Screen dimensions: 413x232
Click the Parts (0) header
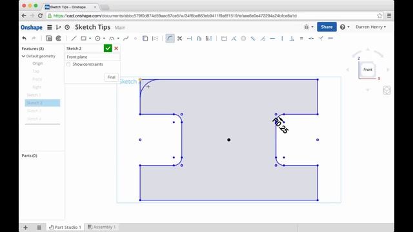(x=30, y=156)
